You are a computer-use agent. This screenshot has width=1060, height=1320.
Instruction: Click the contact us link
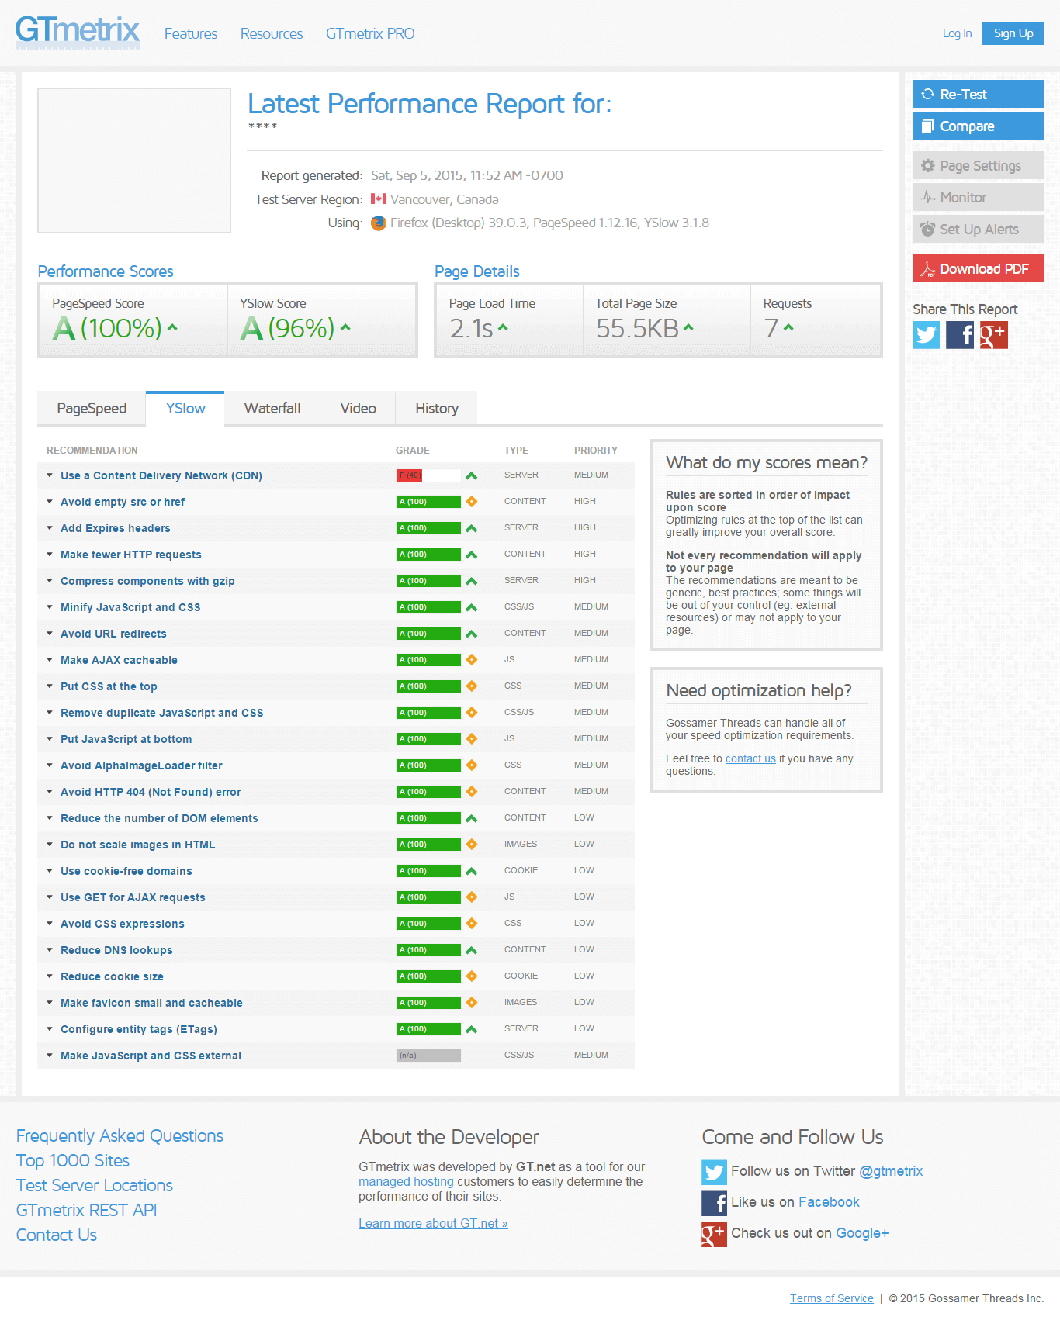click(750, 758)
